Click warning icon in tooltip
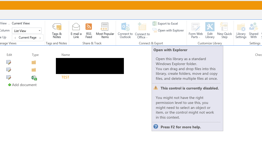Screen dimensions: 262x159 click(x=156, y=88)
